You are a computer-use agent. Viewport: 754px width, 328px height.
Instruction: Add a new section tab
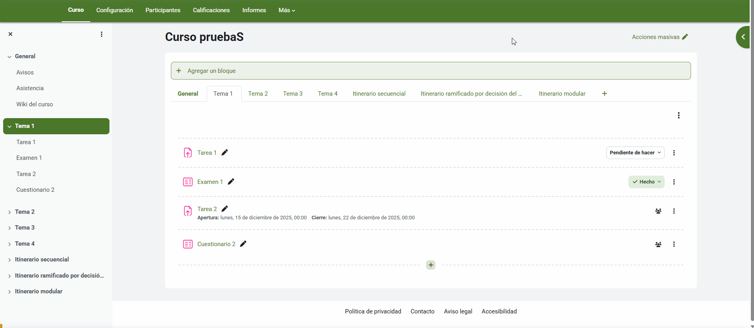604,93
